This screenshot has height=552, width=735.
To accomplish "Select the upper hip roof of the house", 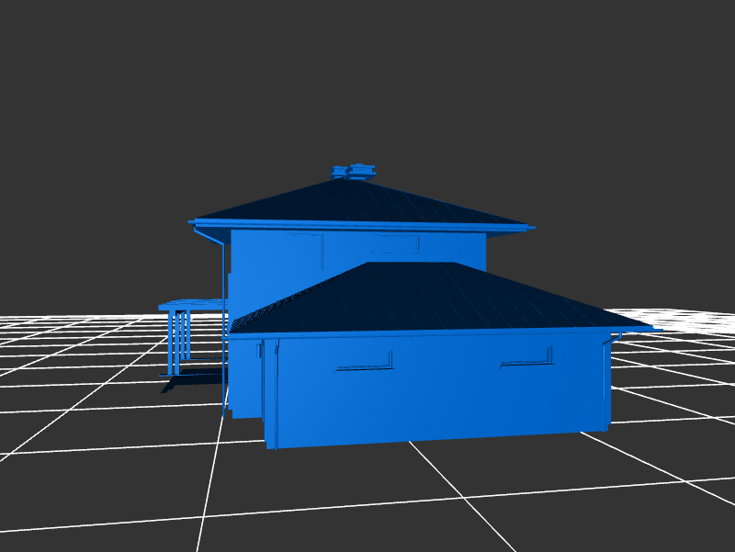I will click(x=367, y=204).
